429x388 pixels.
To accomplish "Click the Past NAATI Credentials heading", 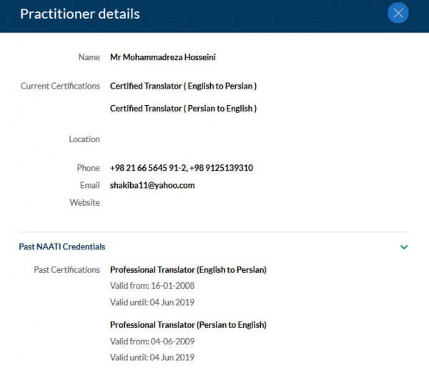I will point(62,247).
